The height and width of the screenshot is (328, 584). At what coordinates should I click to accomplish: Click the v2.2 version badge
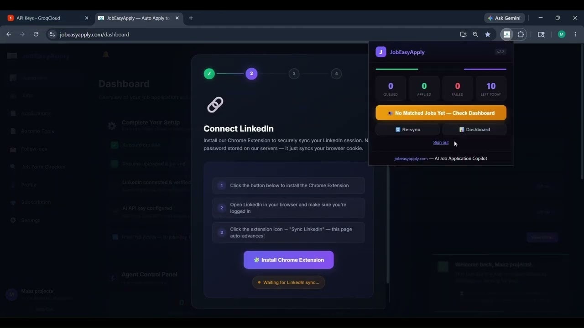(x=501, y=52)
